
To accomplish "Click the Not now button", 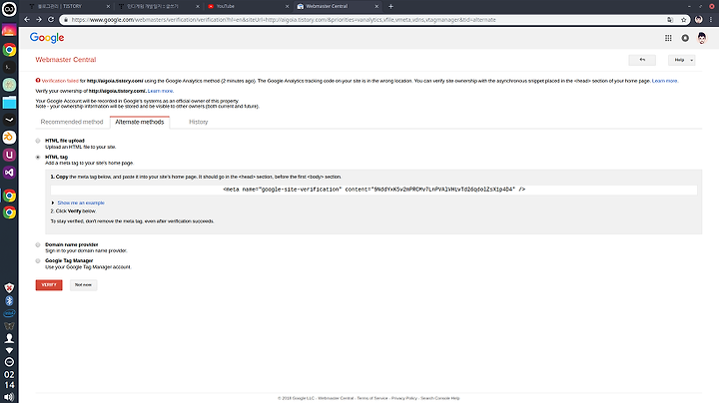I will 83,285.
